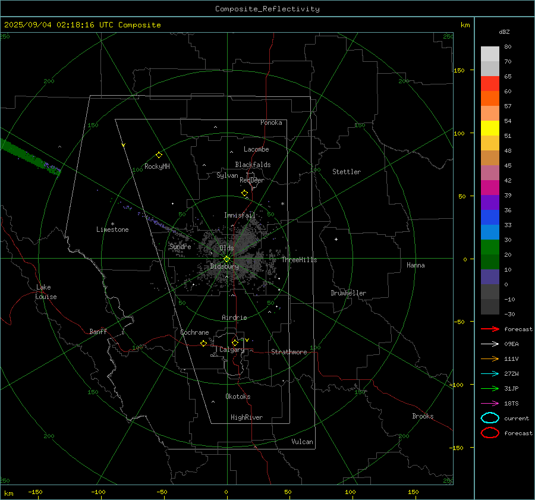
Task: Click the white 09EA arrow icon
Action: pyautogui.click(x=490, y=344)
